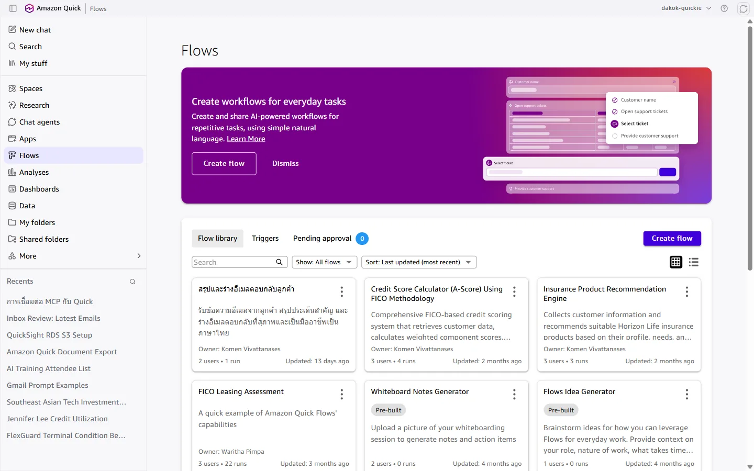The height and width of the screenshot is (471, 754).
Task: Switch to the Triggers tab
Action: point(265,239)
